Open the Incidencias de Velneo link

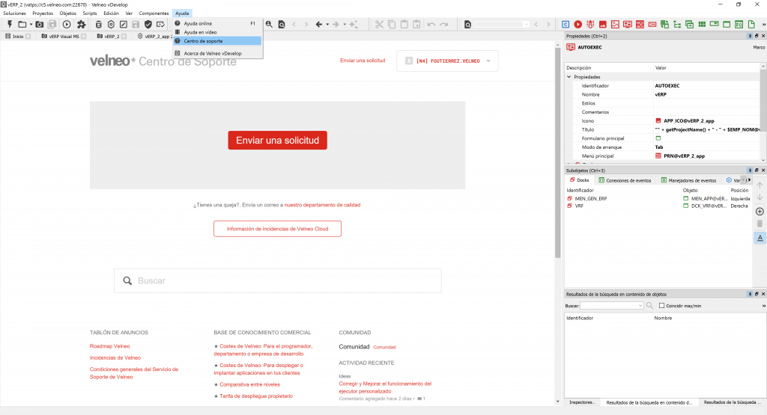point(115,358)
